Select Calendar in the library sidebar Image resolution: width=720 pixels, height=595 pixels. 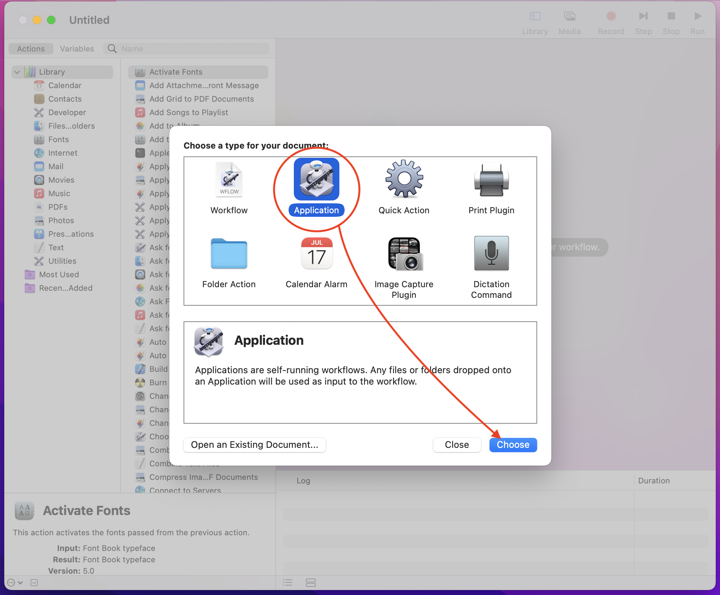pyautogui.click(x=65, y=85)
